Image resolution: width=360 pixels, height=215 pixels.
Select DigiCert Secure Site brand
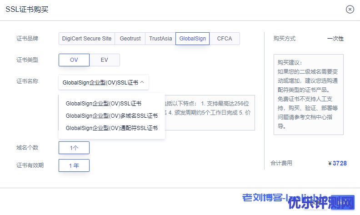pyautogui.click(x=87, y=39)
